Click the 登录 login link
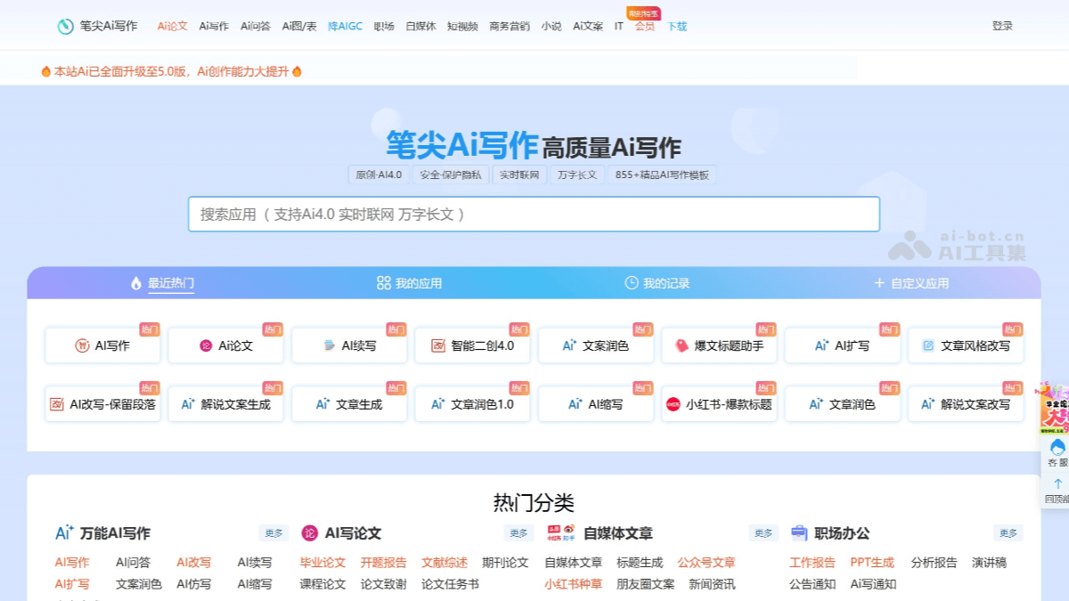The width and height of the screenshot is (1069, 601). coord(1002,27)
